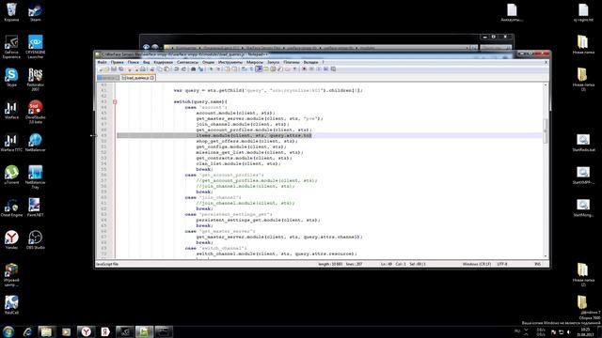
Task: Click the editor scrollbar up arrow
Action: pyautogui.click(x=546, y=85)
